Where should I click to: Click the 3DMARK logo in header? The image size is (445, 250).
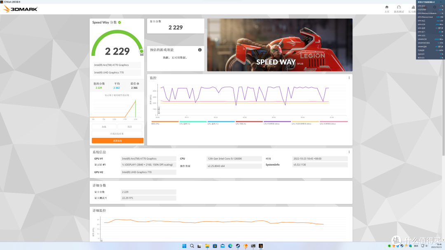pyautogui.click(x=21, y=9)
